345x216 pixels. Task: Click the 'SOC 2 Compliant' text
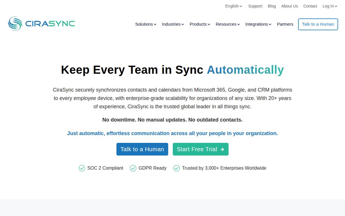(x=105, y=168)
